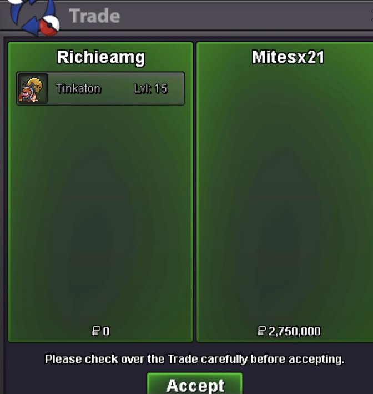This screenshot has height=394, width=373.
Task: Click the window control at title bar edge
Action: tap(372, 16)
